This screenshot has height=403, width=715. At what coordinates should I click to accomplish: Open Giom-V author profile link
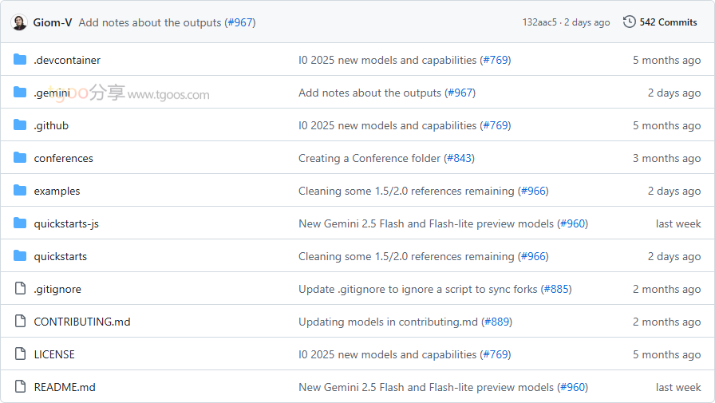coord(53,22)
